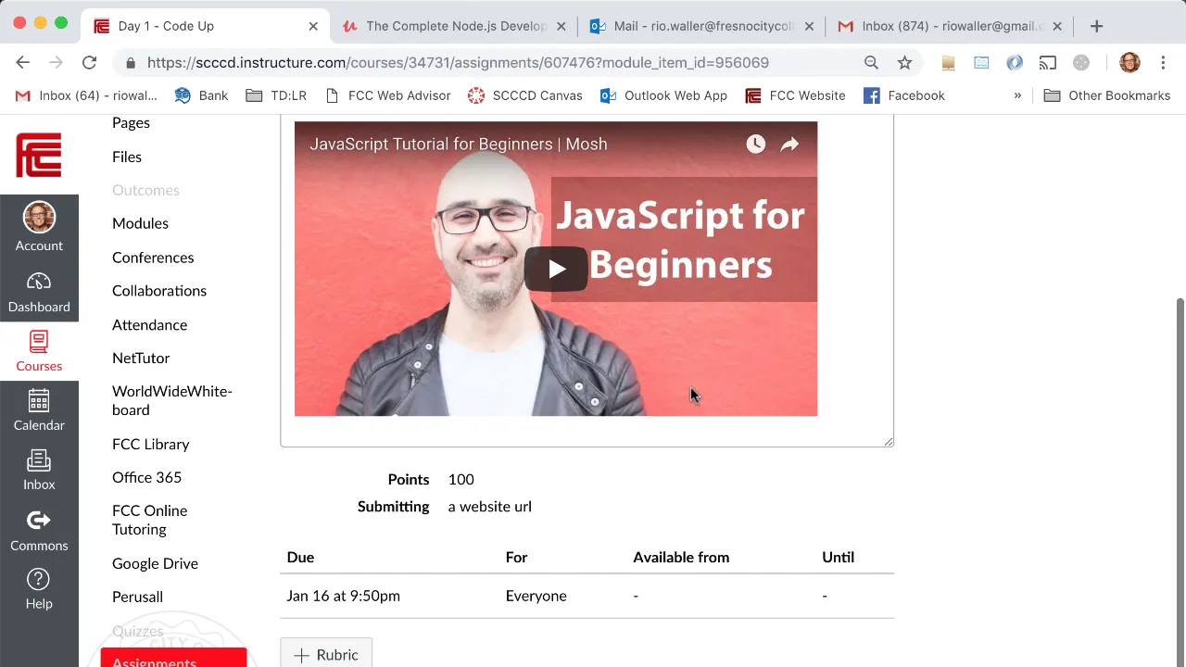Screen dimensions: 1186x667
Task: Open the Calendar in Canvas sidebar
Action: 39,411
